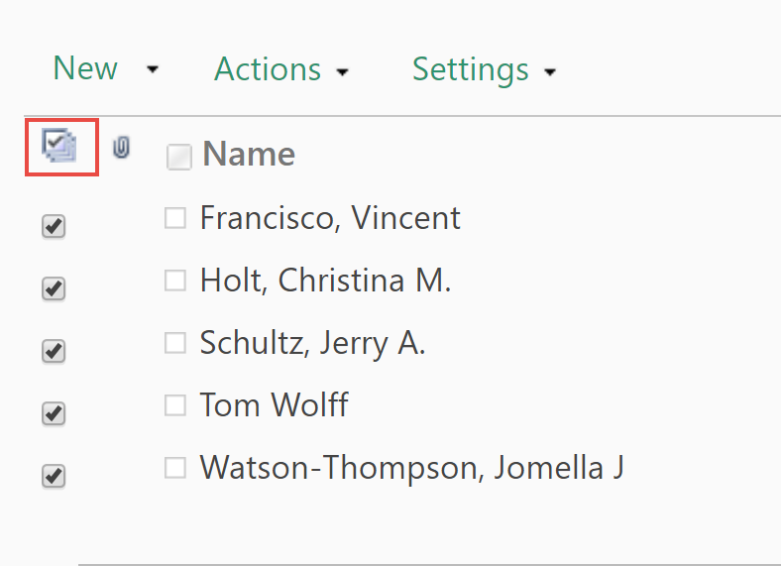
Task: Expand the Actions dropdown arrow
Action: [x=342, y=72]
